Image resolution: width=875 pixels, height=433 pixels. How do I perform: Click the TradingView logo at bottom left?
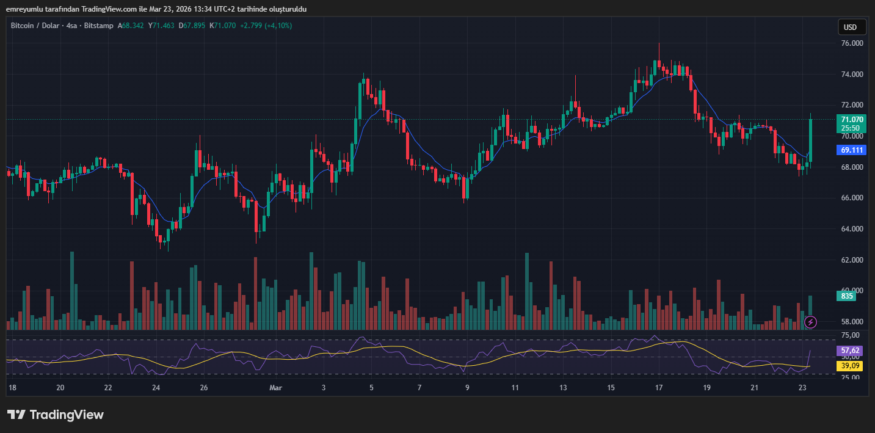[x=56, y=415]
